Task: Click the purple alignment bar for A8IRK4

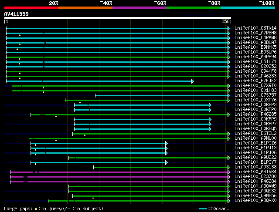Action: point(119,172)
